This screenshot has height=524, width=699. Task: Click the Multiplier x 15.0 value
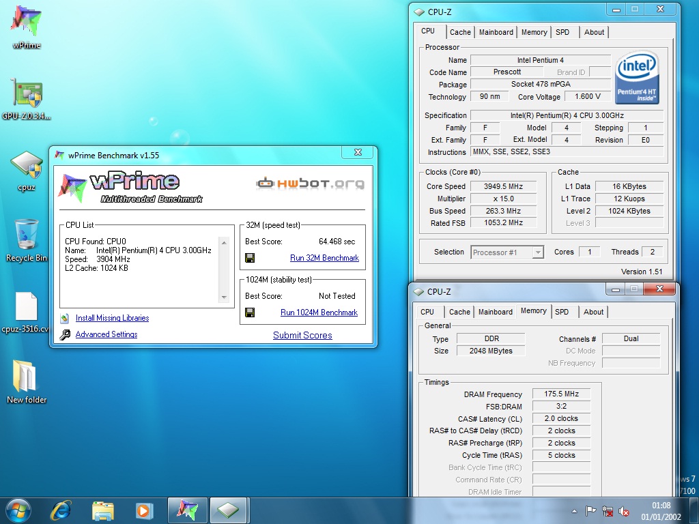[503, 199]
